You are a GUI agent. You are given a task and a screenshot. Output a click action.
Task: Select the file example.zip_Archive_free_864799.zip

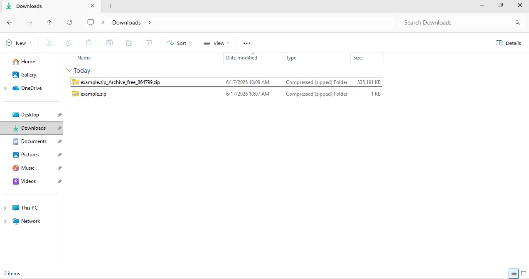(226, 82)
